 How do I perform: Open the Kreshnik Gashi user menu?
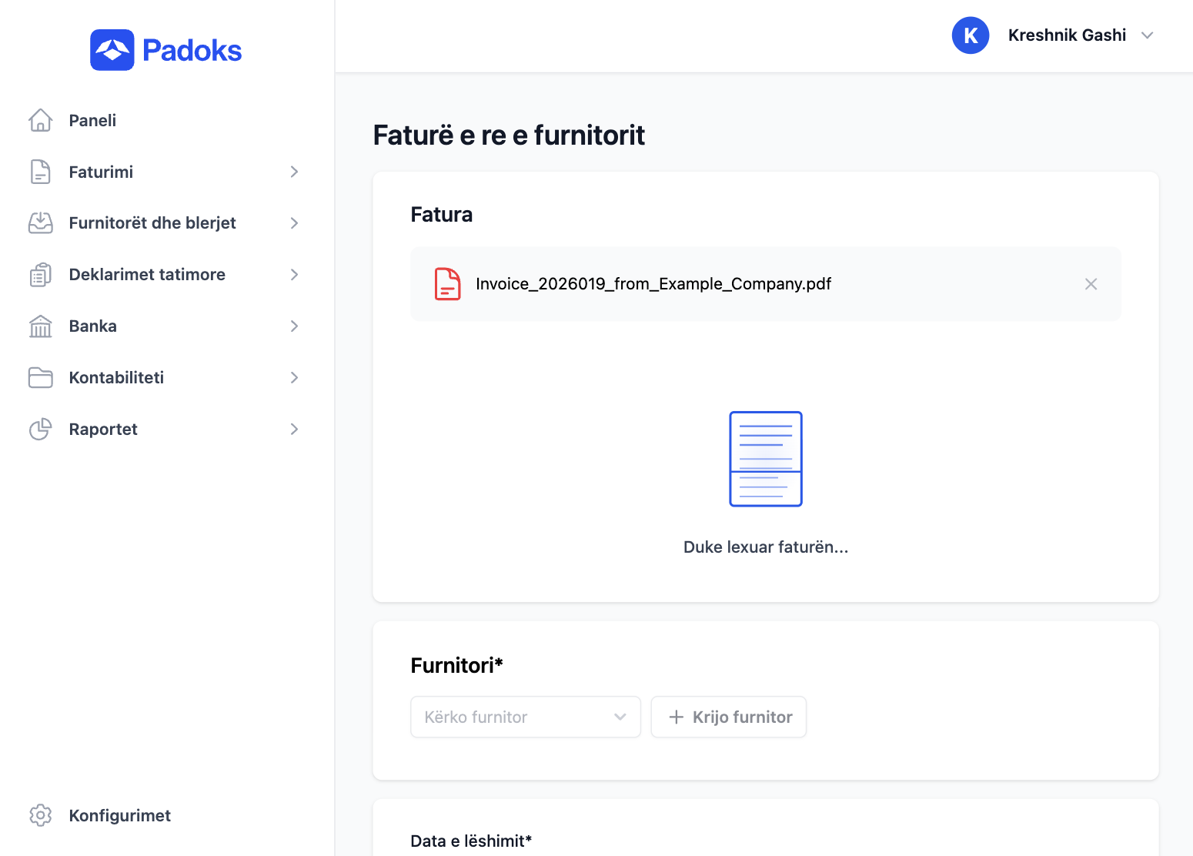pyautogui.click(x=1067, y=35)
